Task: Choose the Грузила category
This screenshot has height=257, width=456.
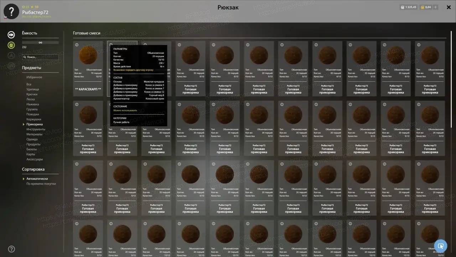Action: (32, 110)
